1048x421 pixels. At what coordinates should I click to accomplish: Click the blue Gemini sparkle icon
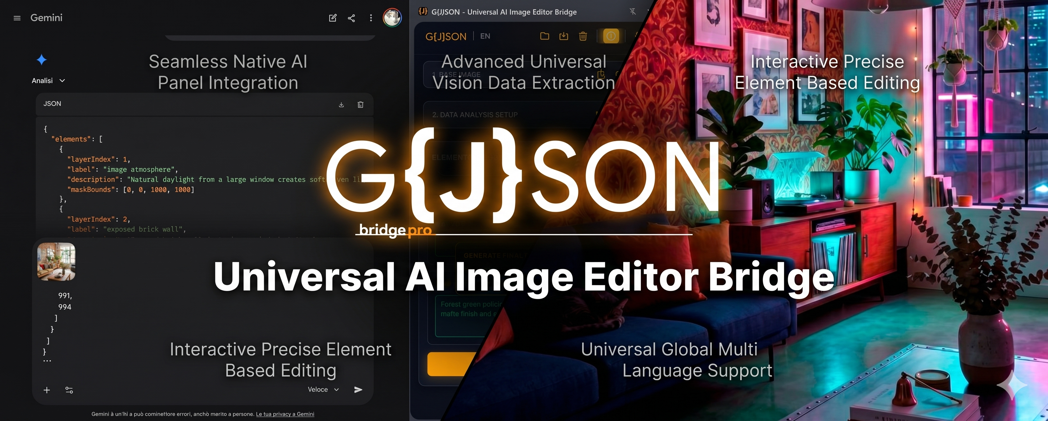[x=41, y=60]
